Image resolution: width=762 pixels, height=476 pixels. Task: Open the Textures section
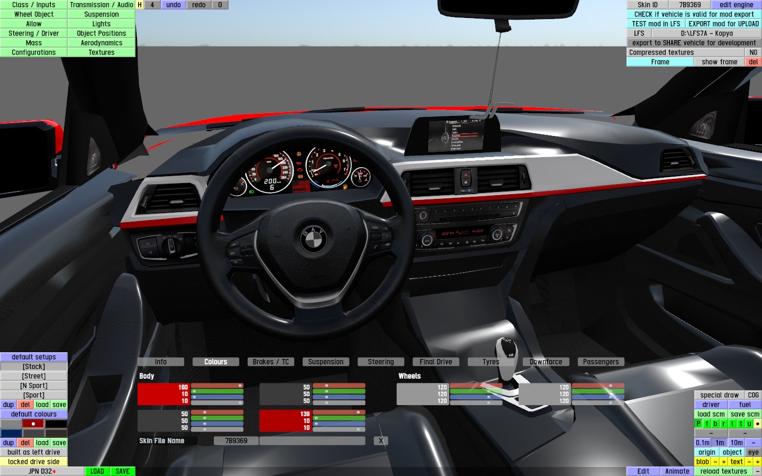click(x=102, y=52)
